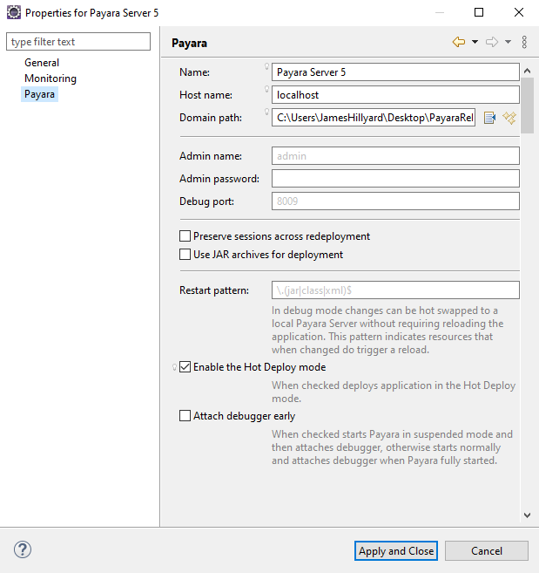This screenshot has height=573, width=539.
Task: Open the back history dropdown arrow
Action: (475, 42)
